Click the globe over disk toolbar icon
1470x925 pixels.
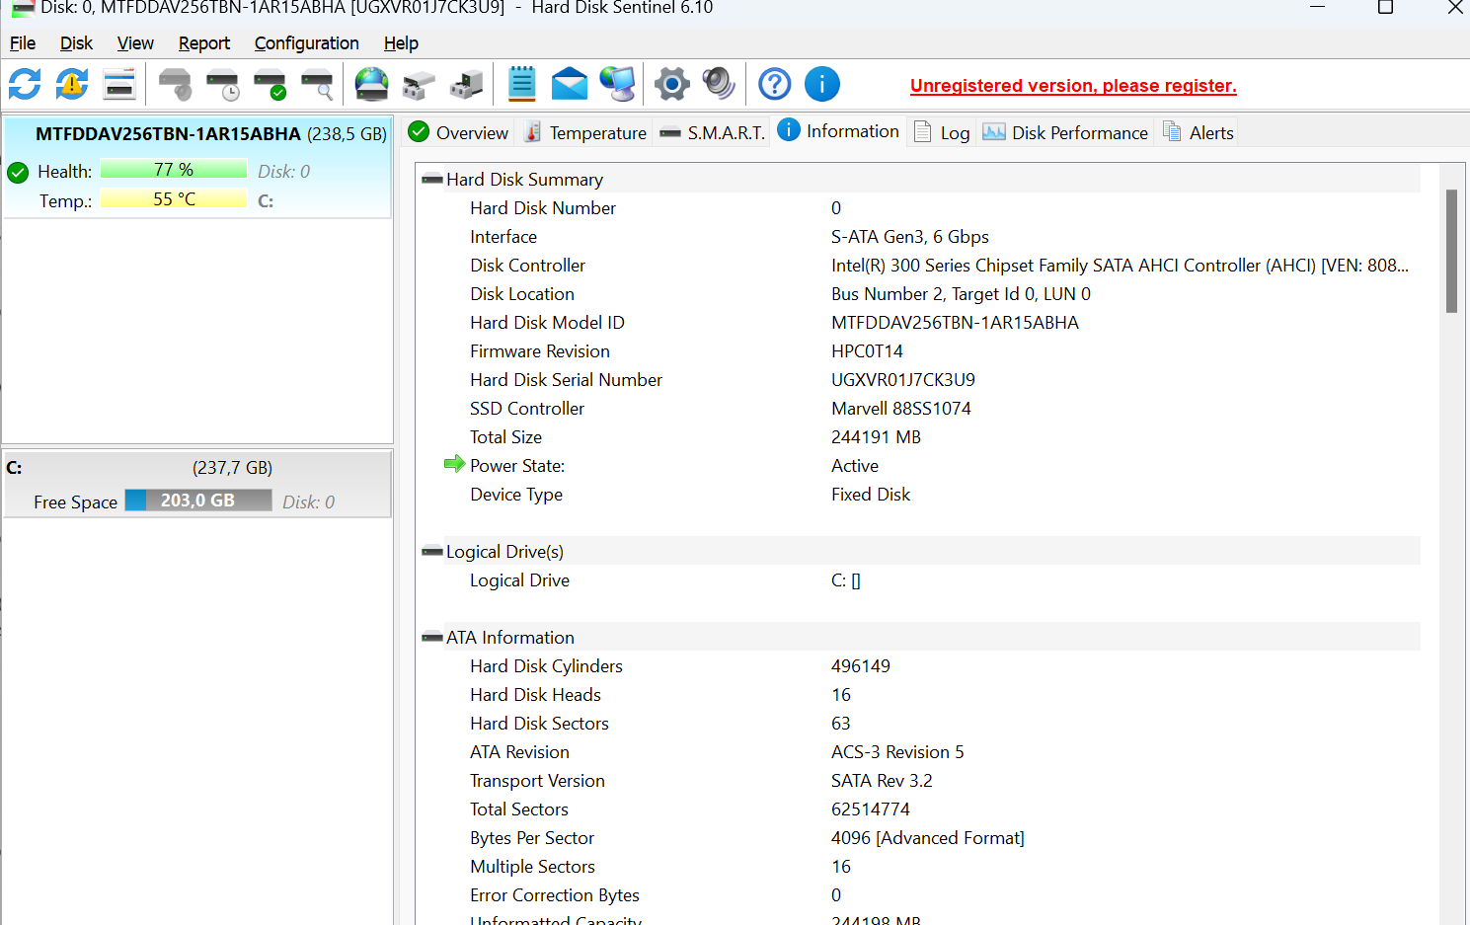tap(371, 85)
